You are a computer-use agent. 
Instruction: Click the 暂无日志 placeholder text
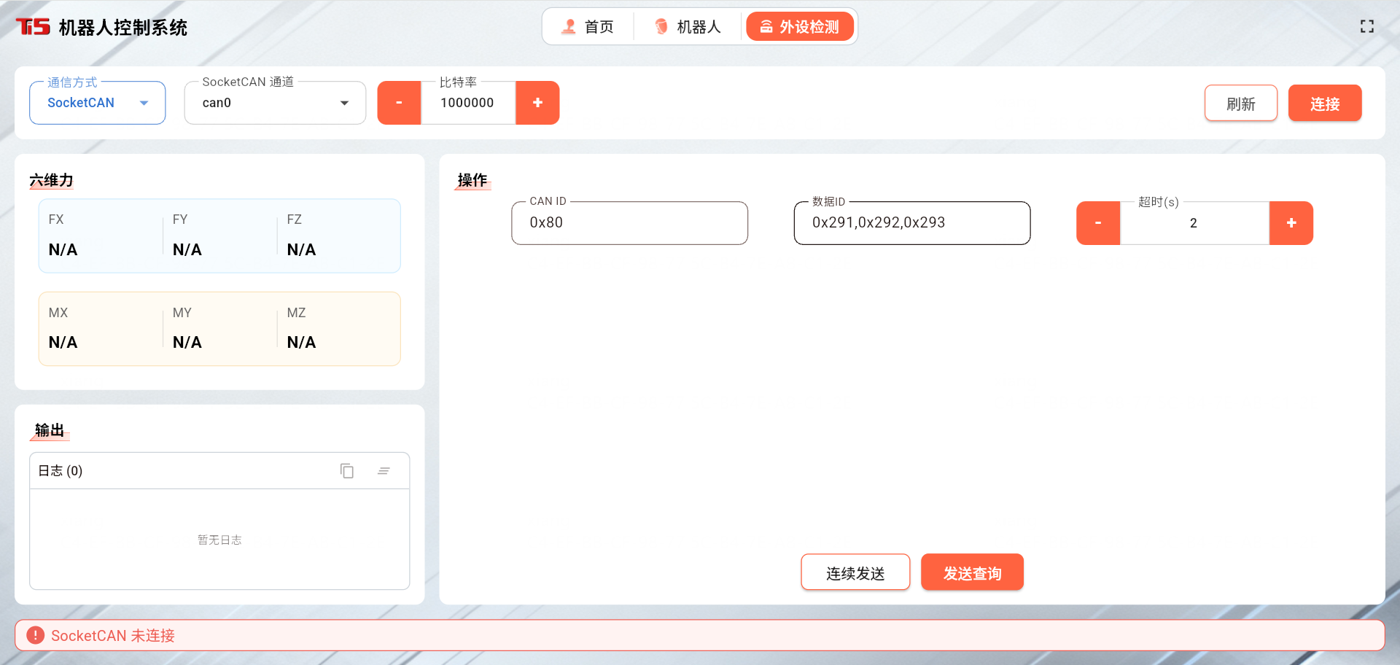point(219,540)
